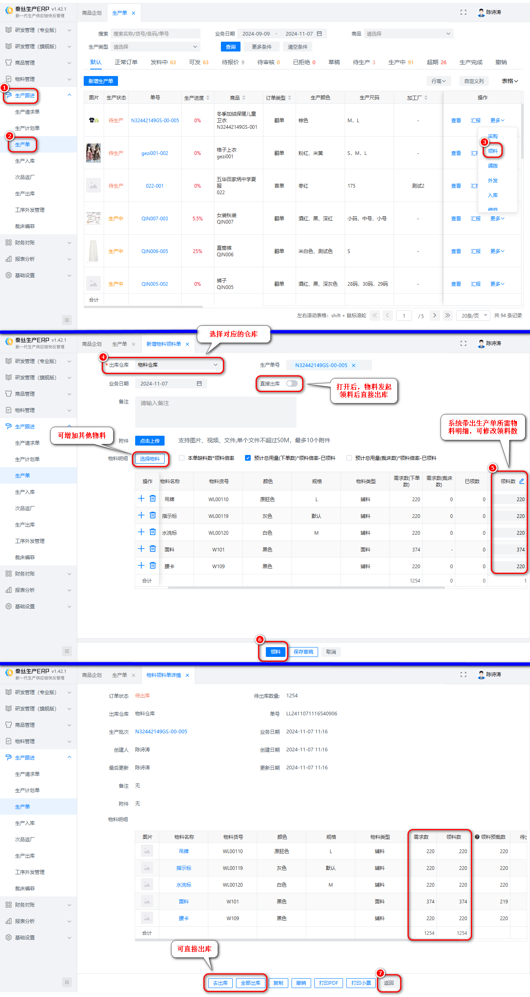This screenshot has height=997, width=530.
Task: Remove production order tag N32442149GS-00-005
Action: (354, 365)
